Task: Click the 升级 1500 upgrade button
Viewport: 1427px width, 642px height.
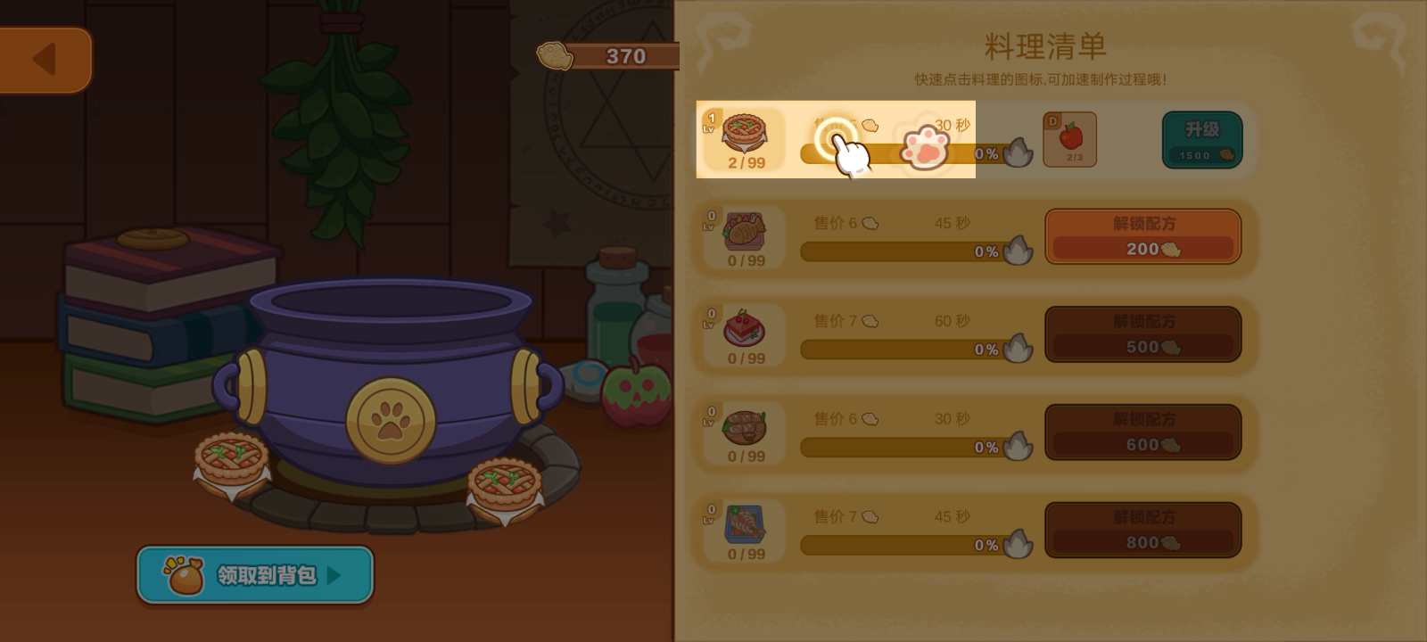Action: [1202, 140]
